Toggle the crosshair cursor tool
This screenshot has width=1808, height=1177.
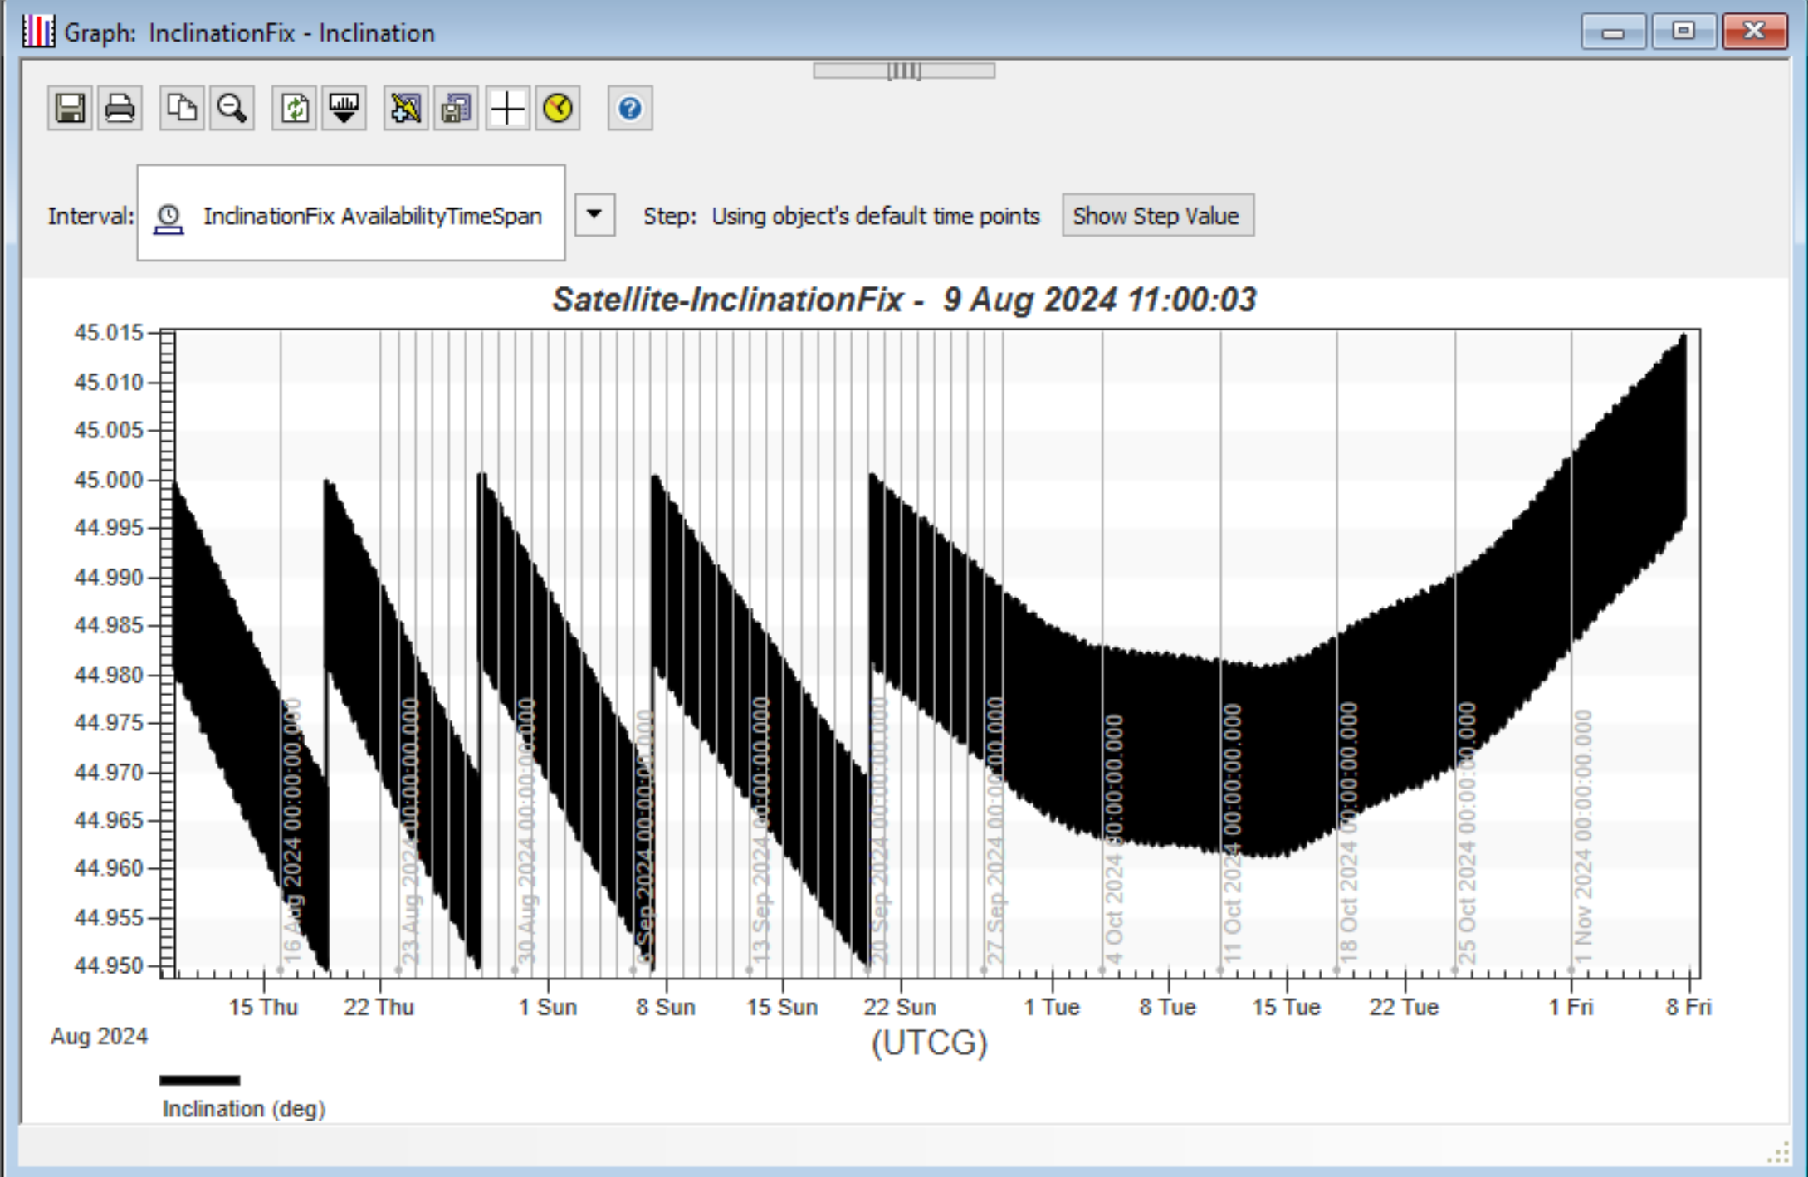[x=507, y=109]
